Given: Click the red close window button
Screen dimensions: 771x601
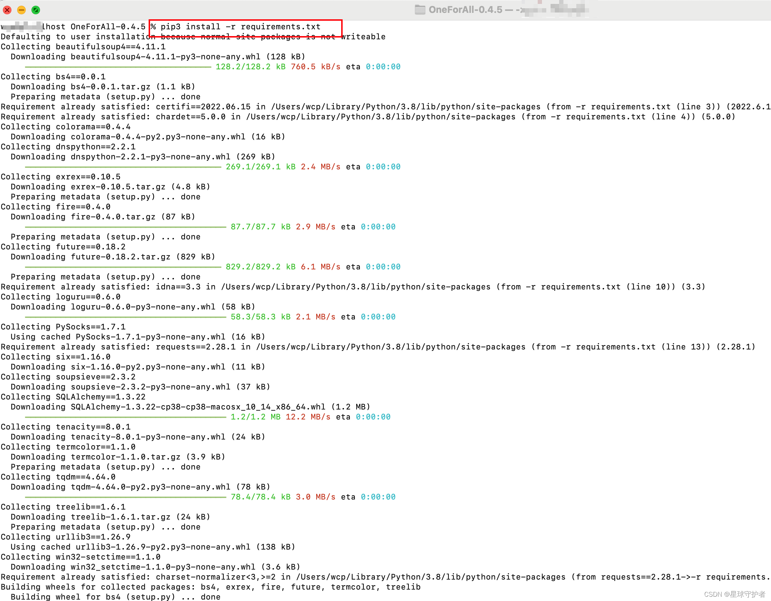Looking at the screenshot, I should (x=7, y=10).
